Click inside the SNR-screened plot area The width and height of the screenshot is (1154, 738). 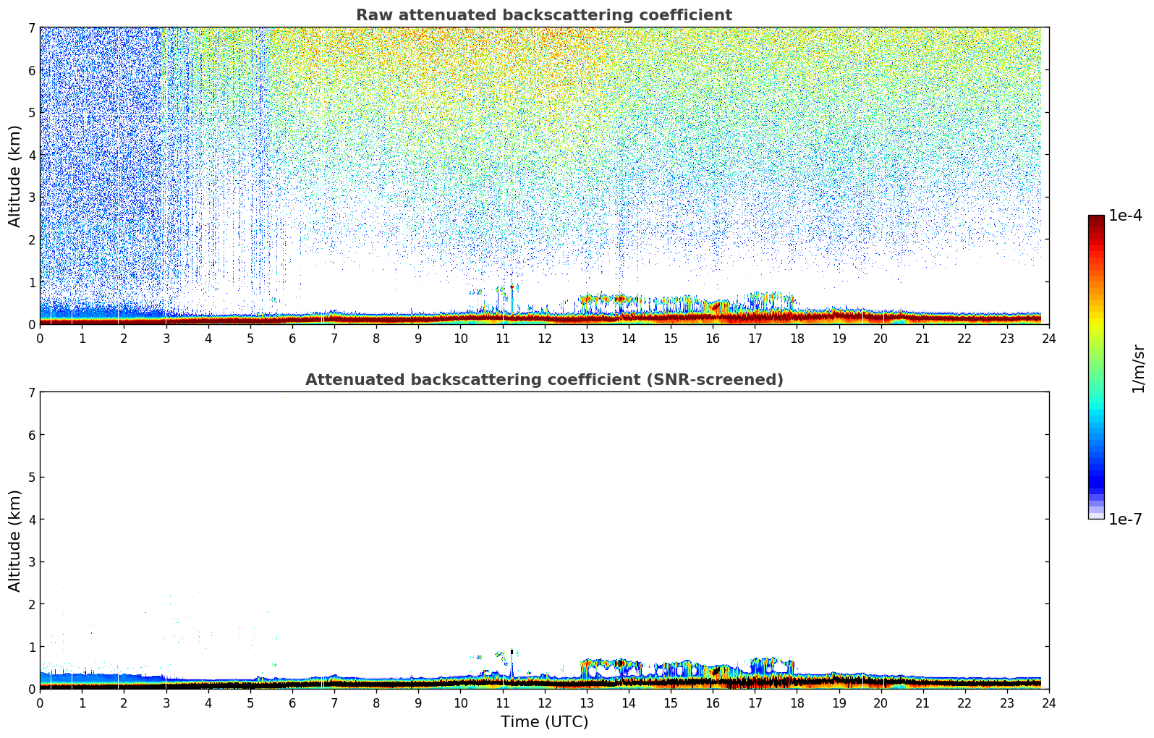pyautogui.click(x=544, y=540)
